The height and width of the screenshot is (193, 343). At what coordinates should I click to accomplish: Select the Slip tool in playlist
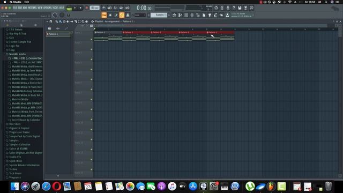[71, 21]
